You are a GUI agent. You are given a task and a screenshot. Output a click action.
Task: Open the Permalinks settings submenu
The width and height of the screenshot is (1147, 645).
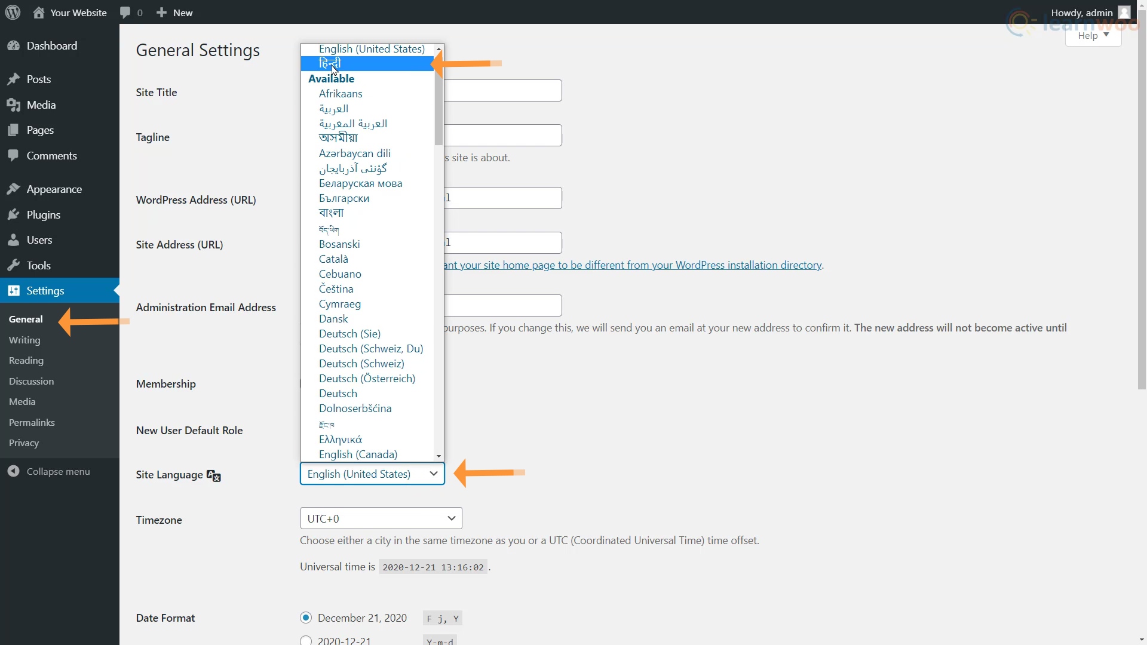point(32,423)
